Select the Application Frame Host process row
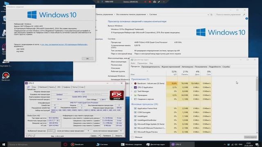262x147 pixels. coord(171,109)
